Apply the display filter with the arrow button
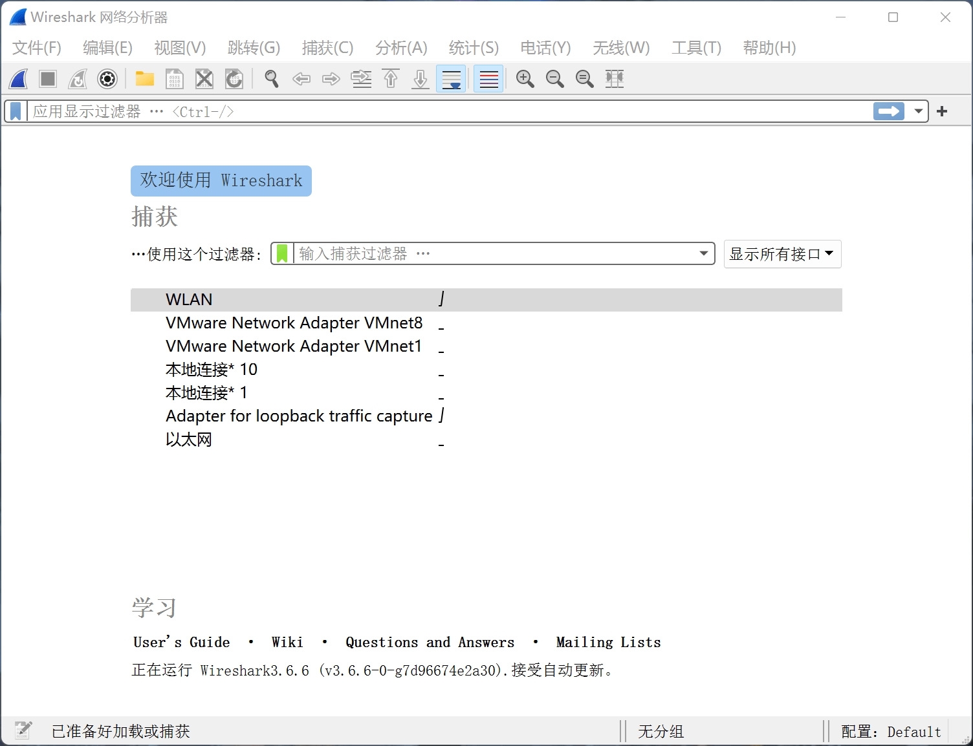The image size is (973, 746). pos(889,111)
